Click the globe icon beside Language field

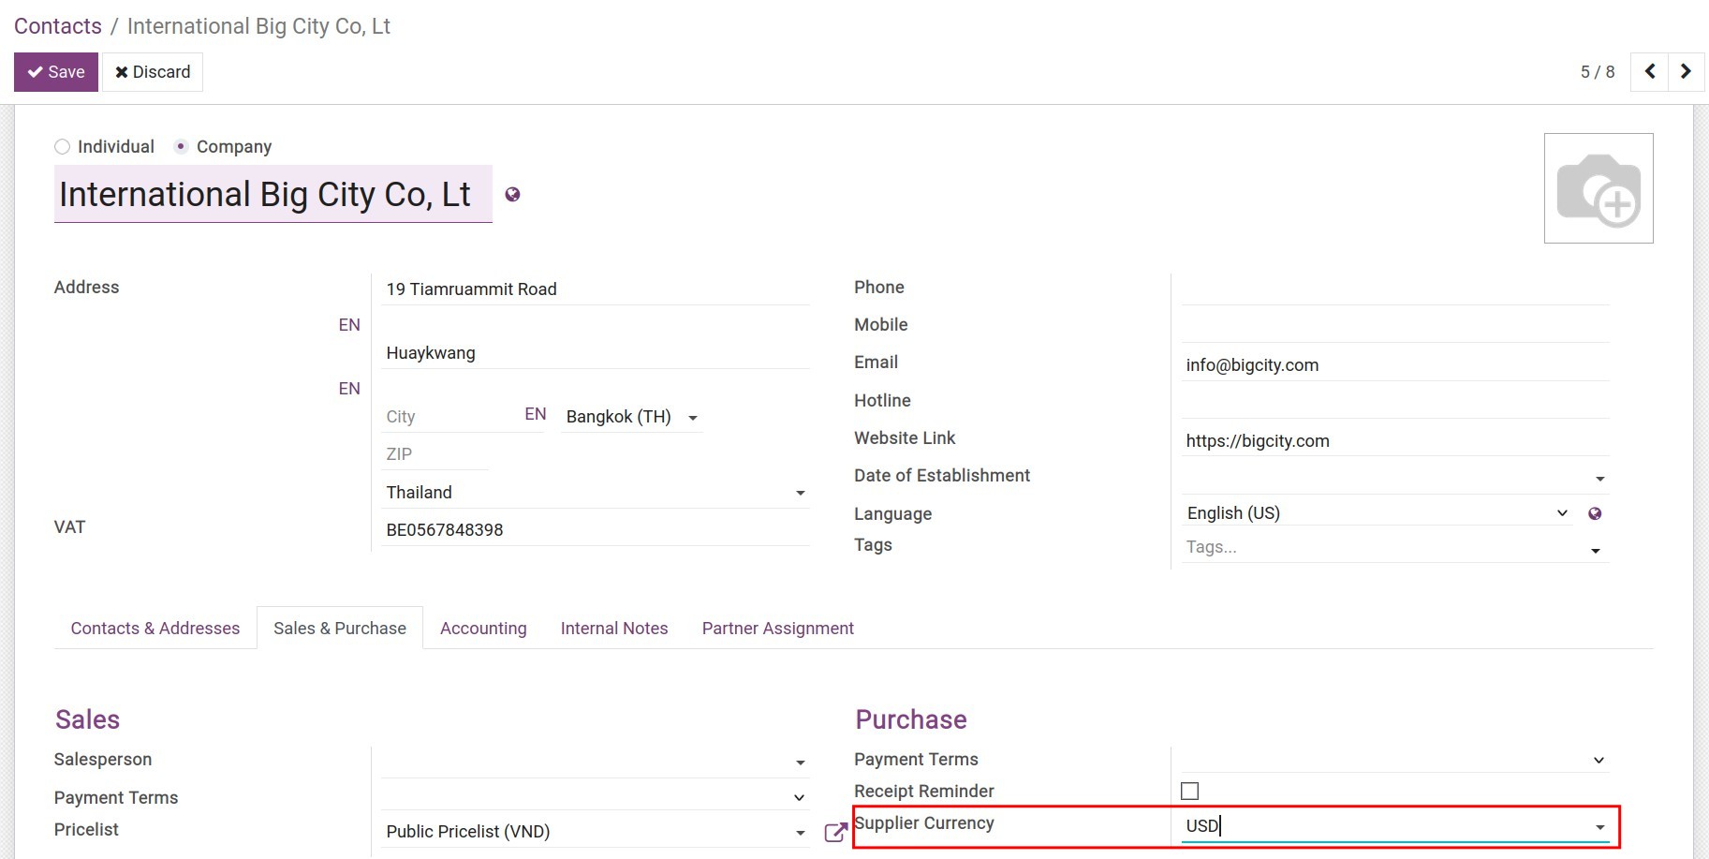click(1595, 513)
